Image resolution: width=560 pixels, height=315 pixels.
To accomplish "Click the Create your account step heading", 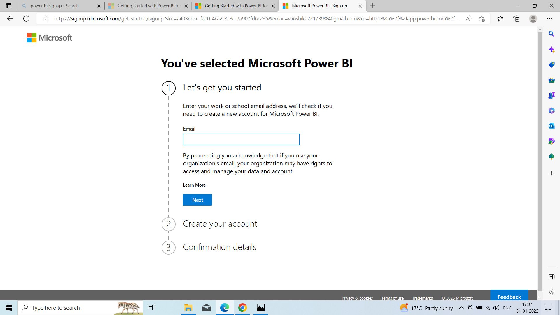I will coord(220,224).
